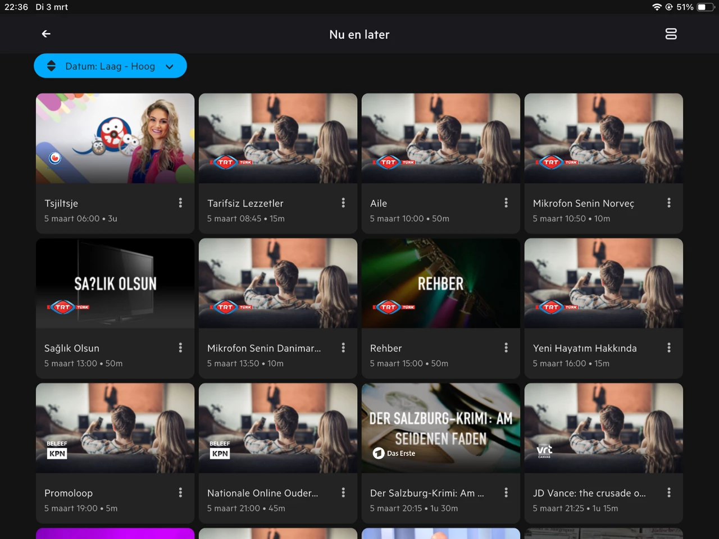The width and height of the screenshot is (719, 539).
Task: Switch layout with the list view icon
Action: click(x=671, y=34)
